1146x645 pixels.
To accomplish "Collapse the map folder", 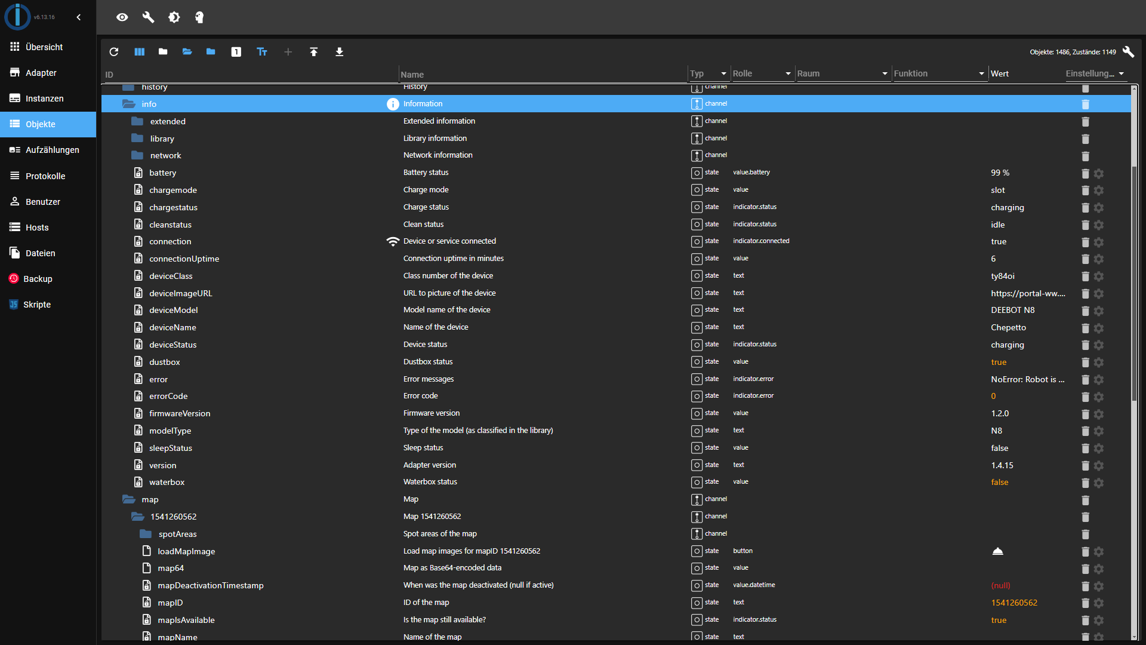I will tap(129, 499).
